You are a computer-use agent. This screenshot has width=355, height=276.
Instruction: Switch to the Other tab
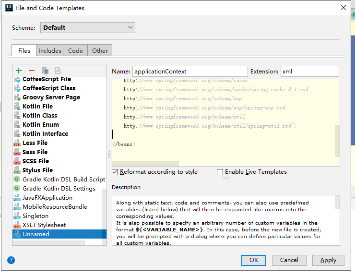(100, 50)
